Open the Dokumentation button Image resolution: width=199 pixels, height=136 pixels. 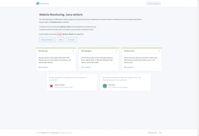click(47, 40)
